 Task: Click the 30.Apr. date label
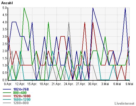93,84
